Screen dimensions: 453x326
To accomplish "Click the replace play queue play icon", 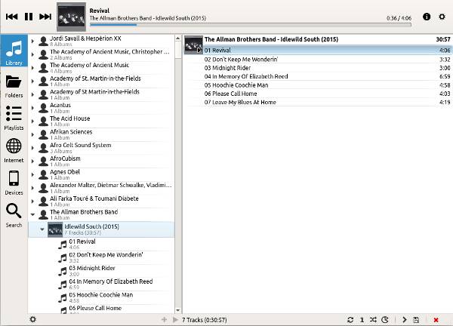I will 175,320.
